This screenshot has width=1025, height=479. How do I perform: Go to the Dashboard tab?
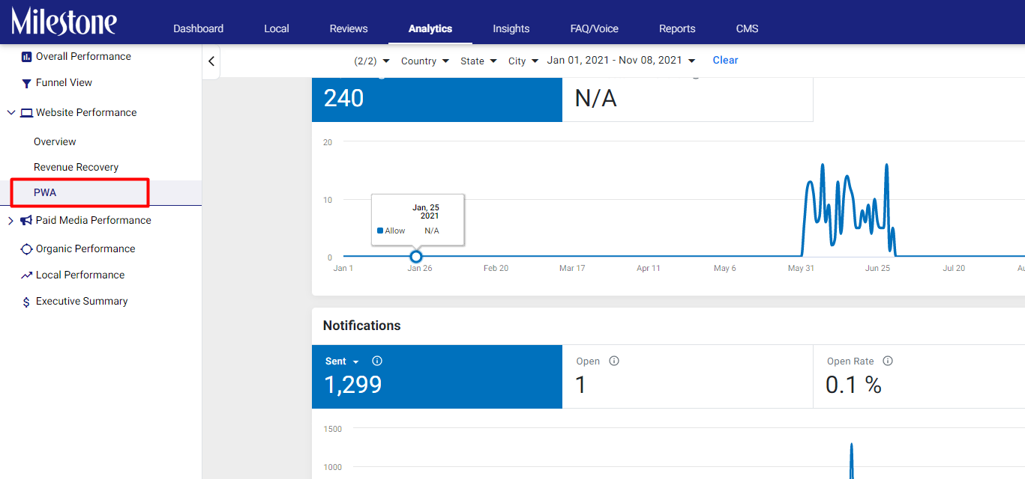[x=198, y=28]
